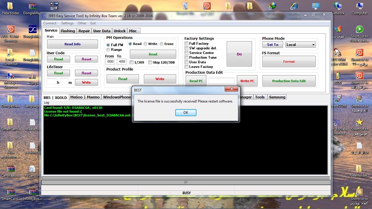Click the Product Profile Write button
This screenshot has height=209, width=372.
point(160,79)
